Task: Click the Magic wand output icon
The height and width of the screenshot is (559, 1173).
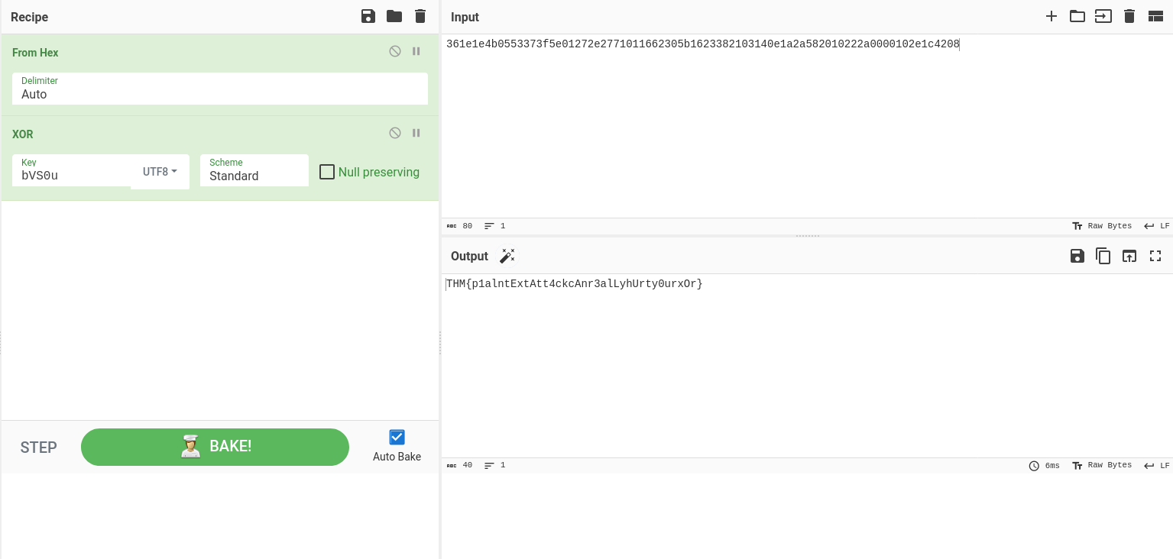Action: pyautogui.click(x=507, y=256)
